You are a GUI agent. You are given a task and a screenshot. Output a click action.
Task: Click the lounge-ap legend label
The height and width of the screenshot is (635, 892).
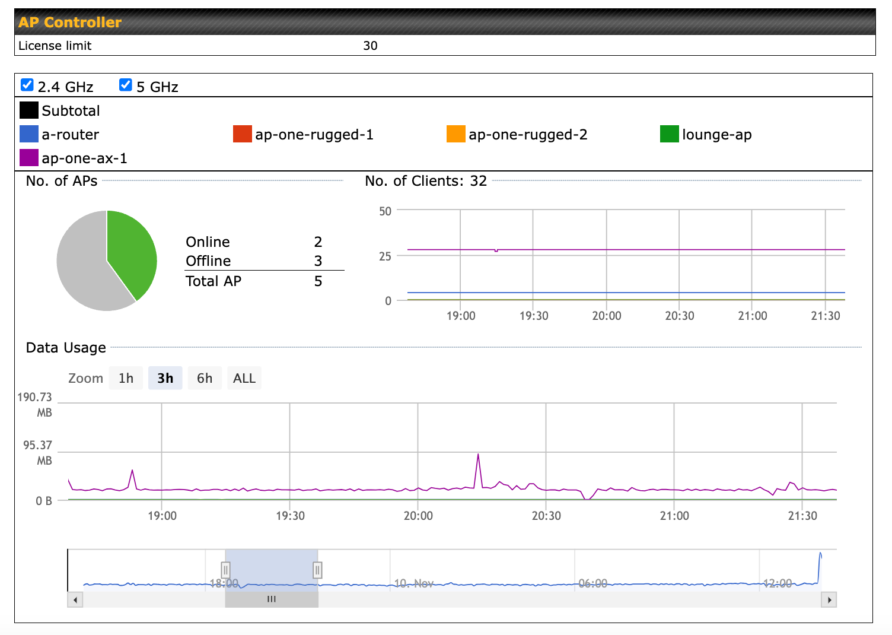click(x=717, y=135)
